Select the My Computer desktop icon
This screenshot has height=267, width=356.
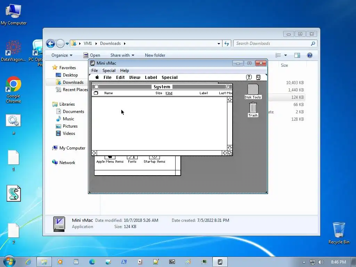(14, 14)
